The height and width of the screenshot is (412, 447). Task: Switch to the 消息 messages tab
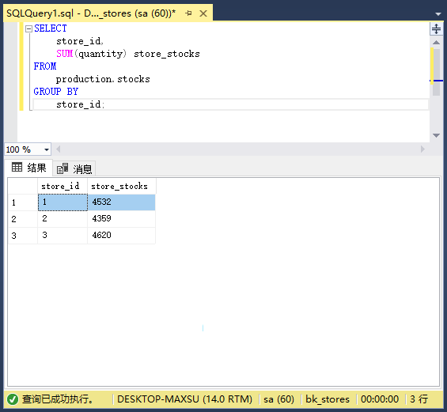pyautogui.click(x=74, y=169)
